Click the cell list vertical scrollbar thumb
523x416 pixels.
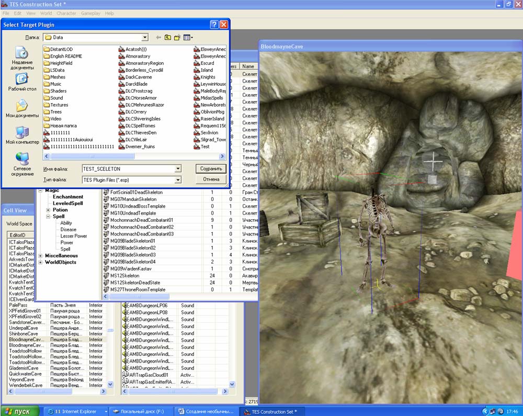click(110, 330)
